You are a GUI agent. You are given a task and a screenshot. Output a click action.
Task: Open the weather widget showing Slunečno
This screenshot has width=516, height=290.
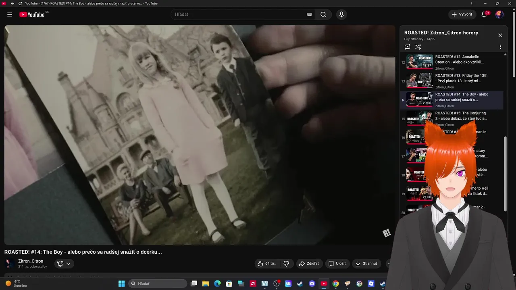16,284
